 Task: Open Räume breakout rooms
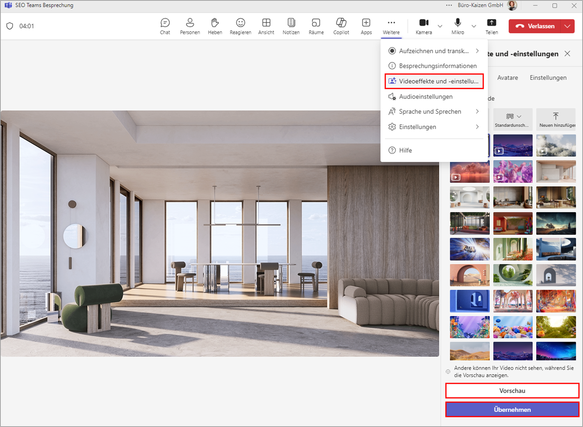[316, 26]
